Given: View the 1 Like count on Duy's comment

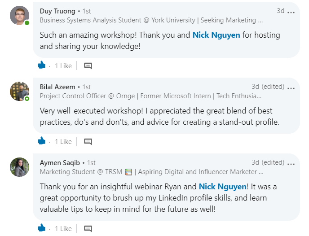Looking at the screenshot, I should pyautogui.click(x=63, y=66).
